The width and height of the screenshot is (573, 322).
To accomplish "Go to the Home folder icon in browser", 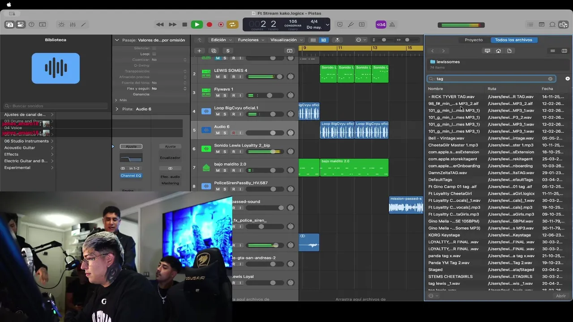I will pyautogui.click(x=498, y=51).
